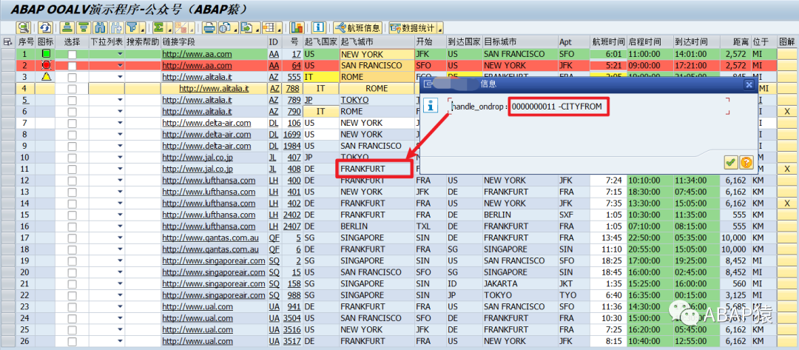
Task: Tick the selection checkbox in row 1
Action: tap(73, 54)
